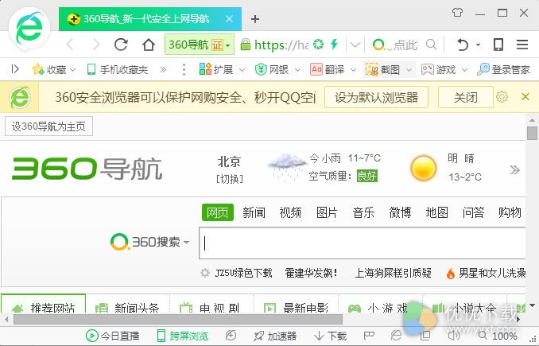
Task: Select the 微博 search tab
Action: [400, 212]
